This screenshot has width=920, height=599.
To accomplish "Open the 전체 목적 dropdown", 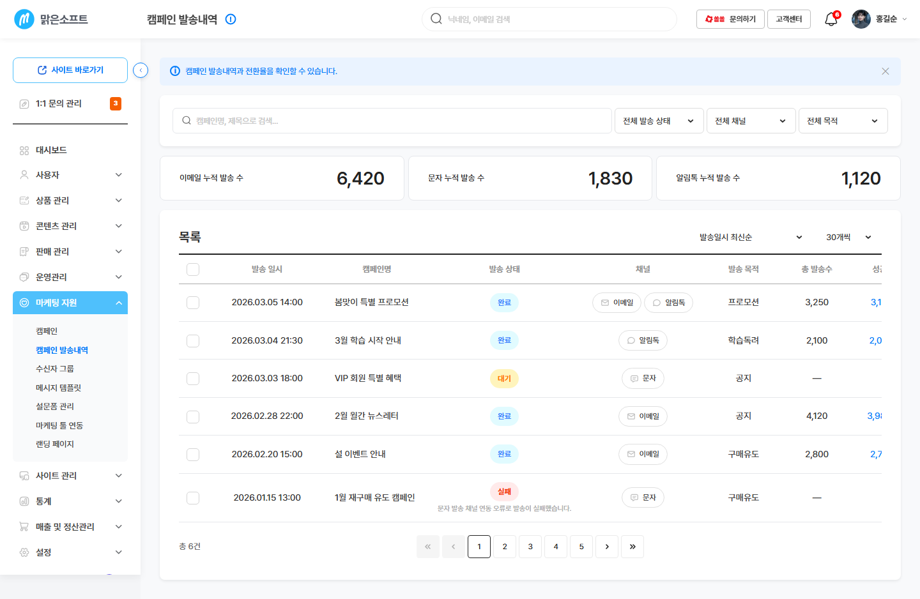I will [843, 121].
